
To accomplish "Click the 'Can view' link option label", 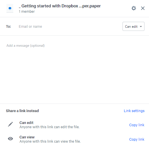I will (27, 137).
